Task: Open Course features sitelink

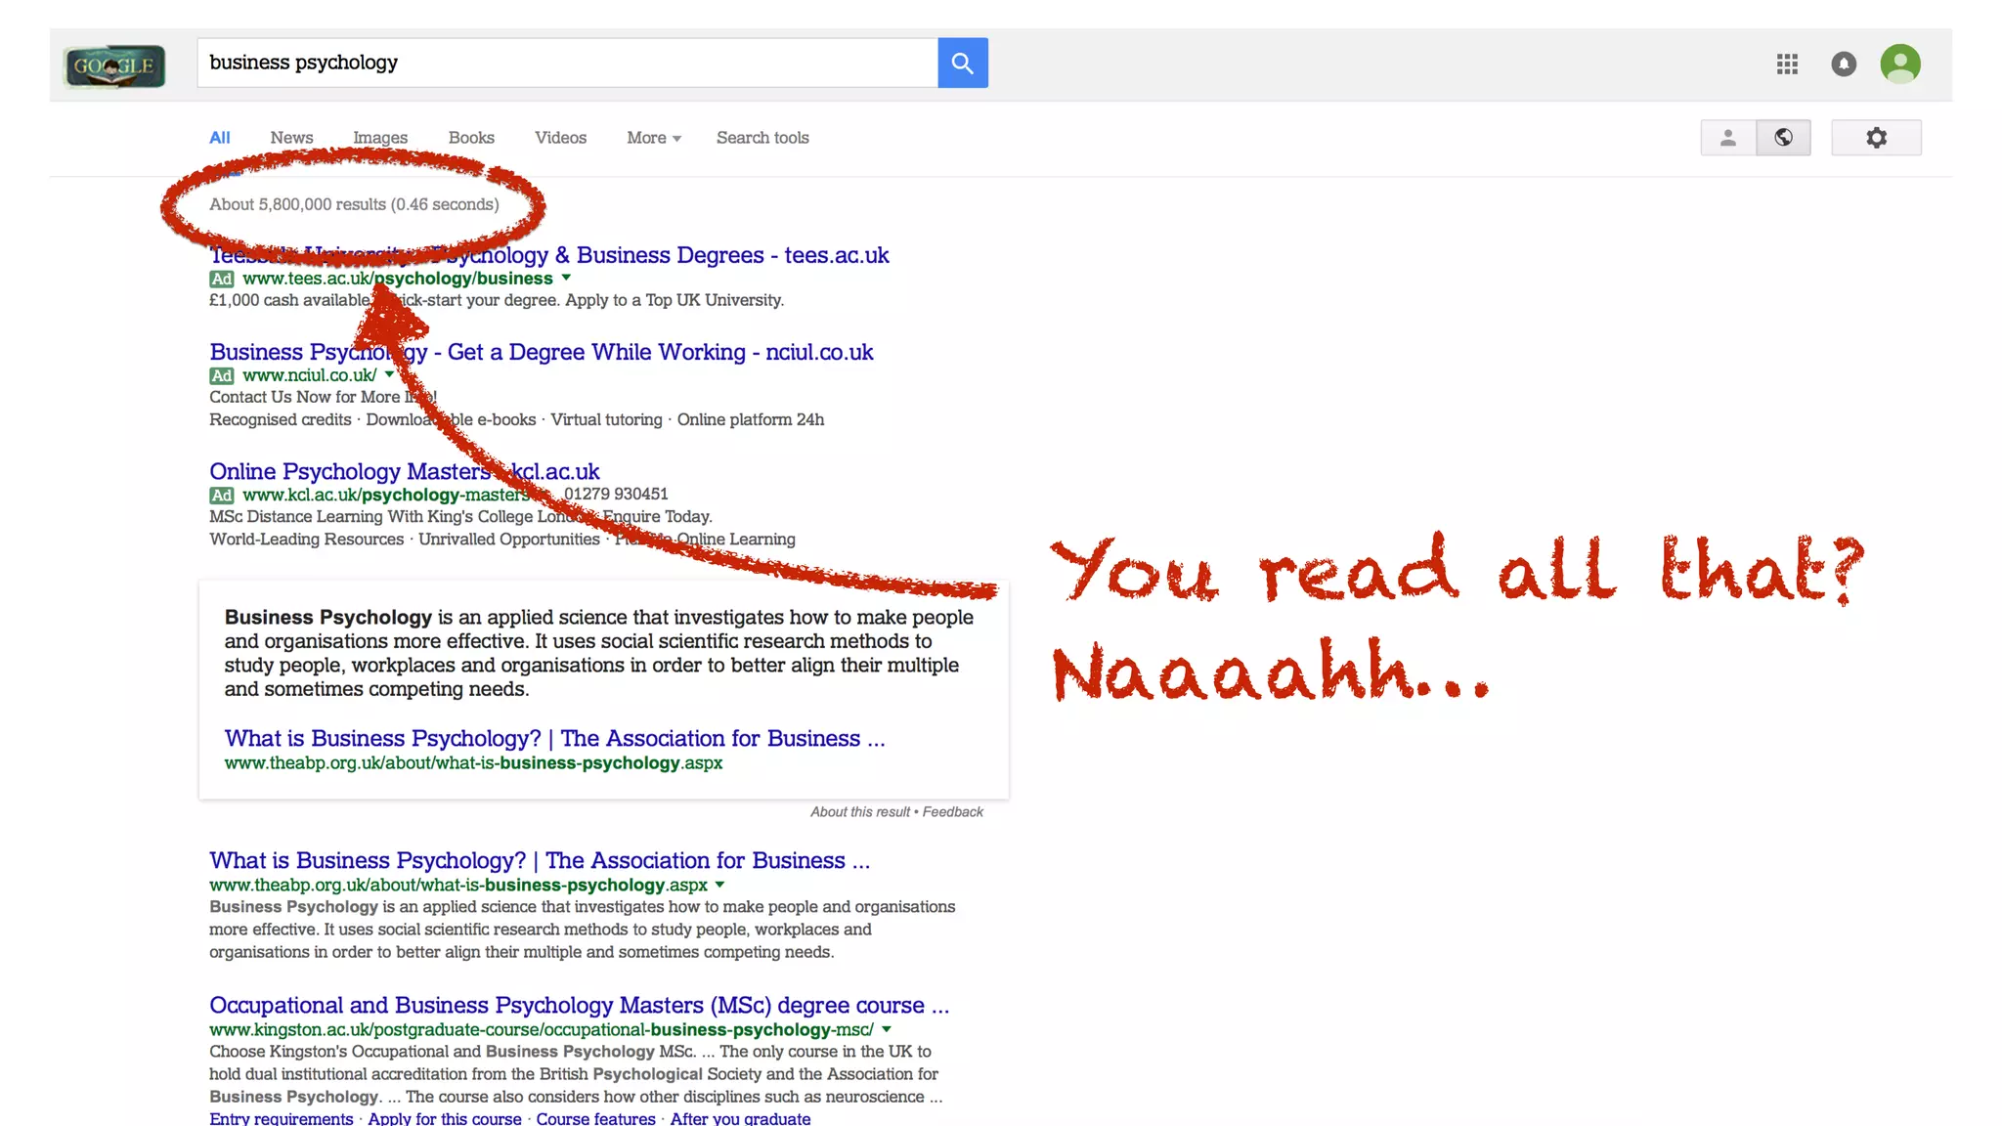Action: [595, 1118]
